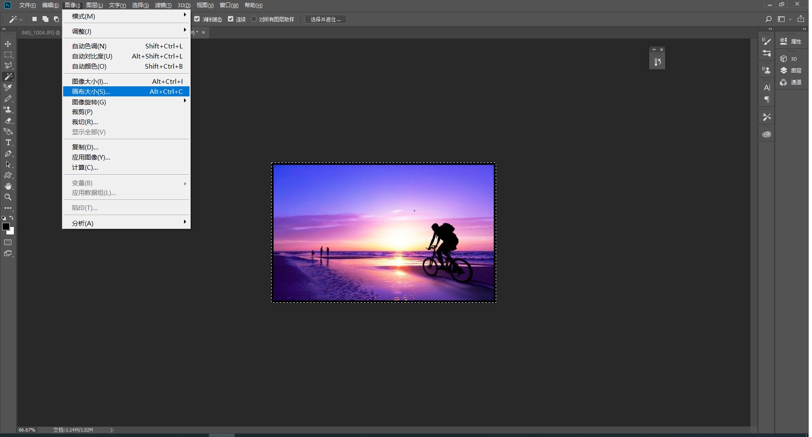
Task: Select the Pencil tool
Action: tap(8, 99)
